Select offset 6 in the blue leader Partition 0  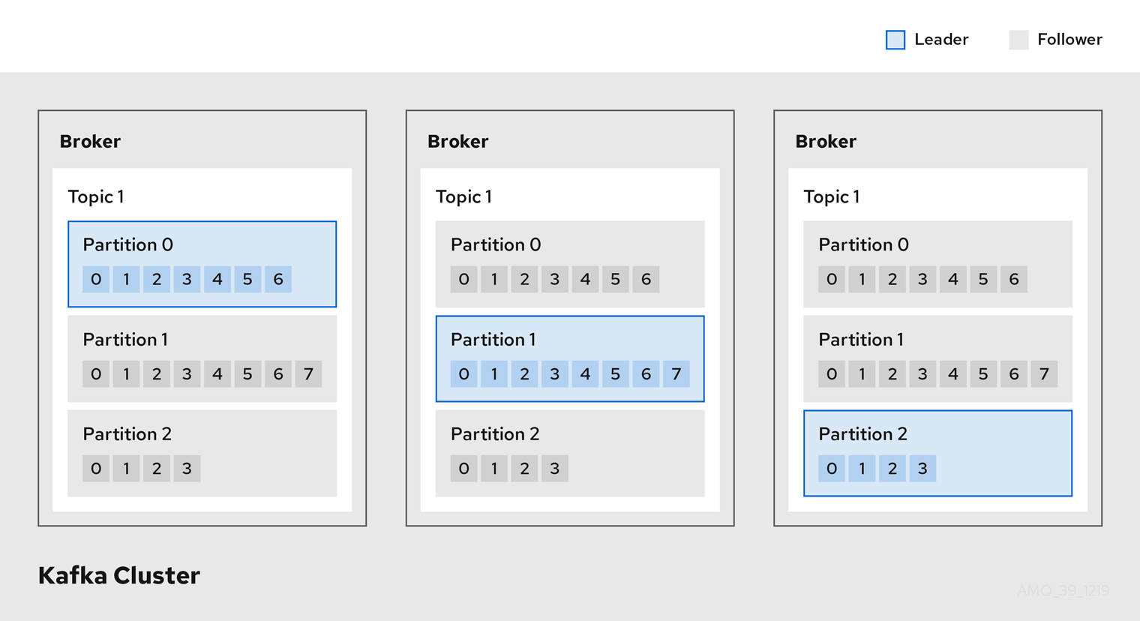coord(278,280)
